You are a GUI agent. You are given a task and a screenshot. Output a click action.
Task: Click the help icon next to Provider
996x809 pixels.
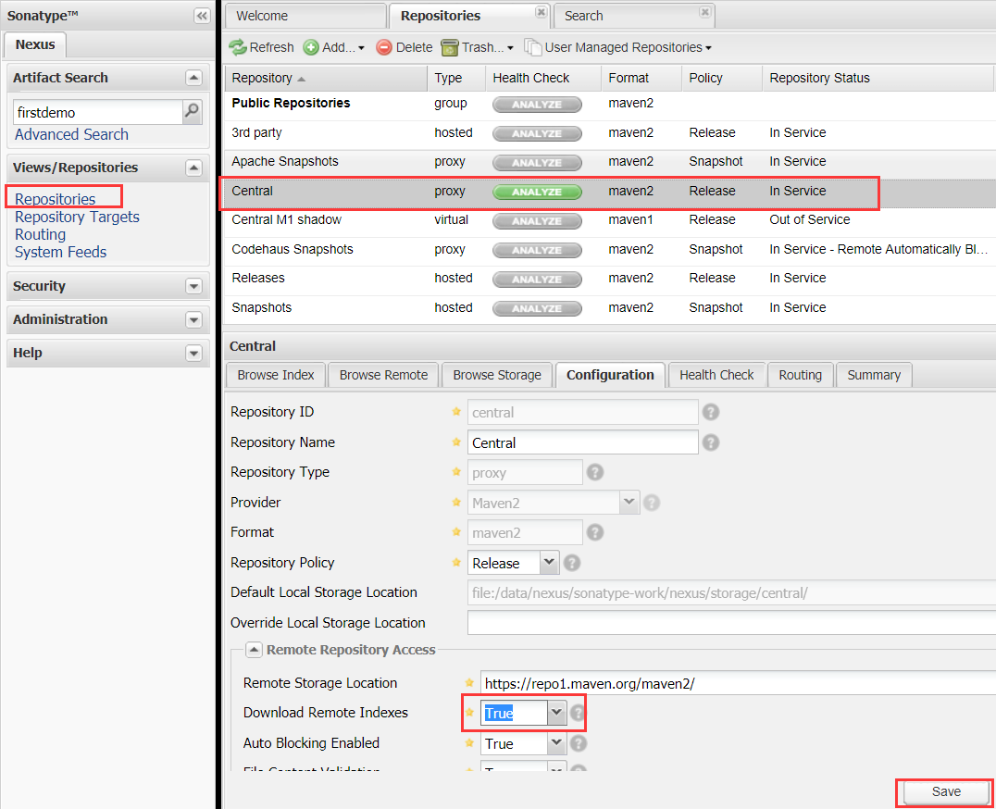pyautogui.click(x=651, y=503)
